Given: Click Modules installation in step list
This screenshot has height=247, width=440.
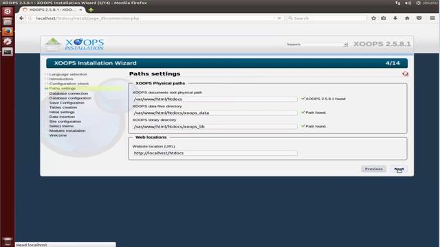Looking at the screenshot, I should (67, 131).
